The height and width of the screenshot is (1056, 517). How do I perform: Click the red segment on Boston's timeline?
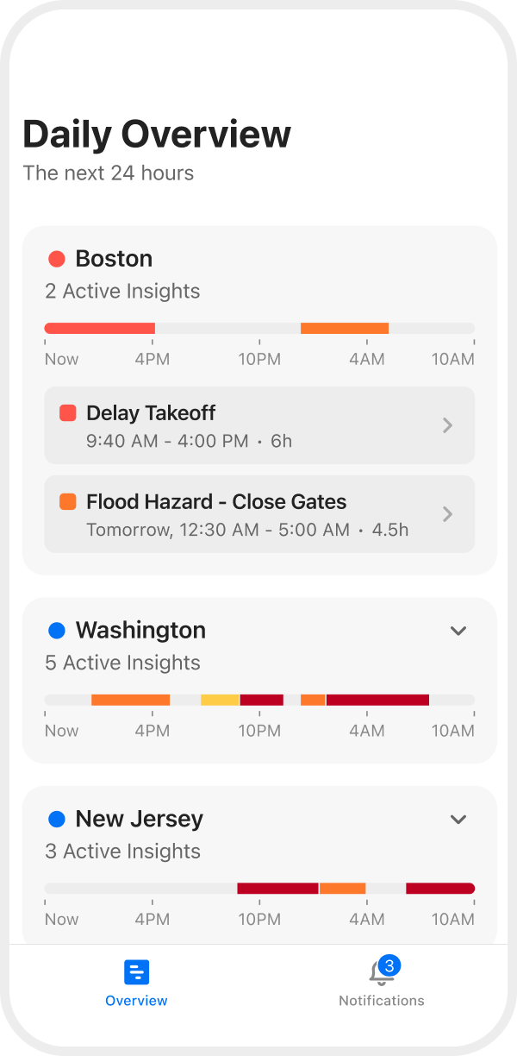[99, 328]
